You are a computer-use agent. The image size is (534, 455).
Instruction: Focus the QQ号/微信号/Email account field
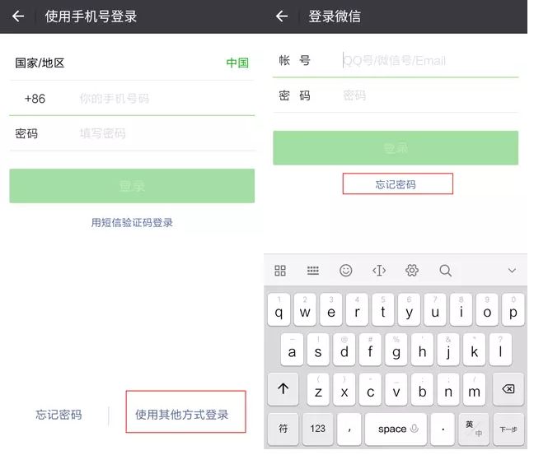[x=430, y=61]
